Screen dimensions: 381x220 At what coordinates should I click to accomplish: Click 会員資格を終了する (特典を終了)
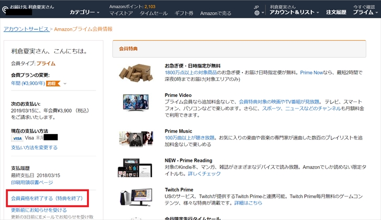(47, 199)
